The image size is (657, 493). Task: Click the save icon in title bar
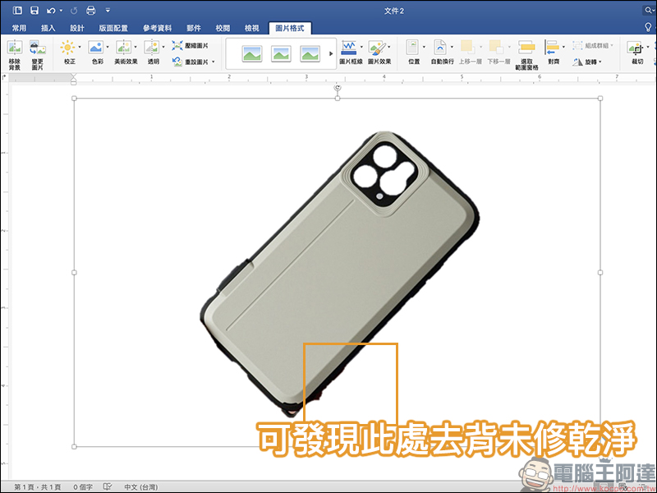[34, 11]
